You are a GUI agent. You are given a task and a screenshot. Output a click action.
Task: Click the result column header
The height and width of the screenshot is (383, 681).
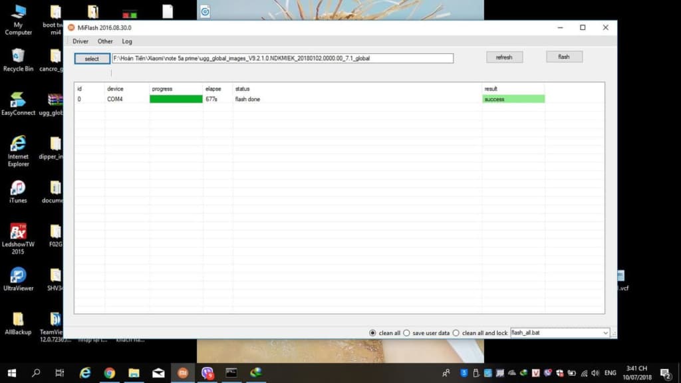pyautogui.click(x=491, y=88)
